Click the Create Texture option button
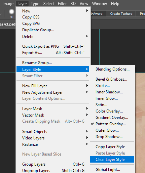 coord(121,14)
